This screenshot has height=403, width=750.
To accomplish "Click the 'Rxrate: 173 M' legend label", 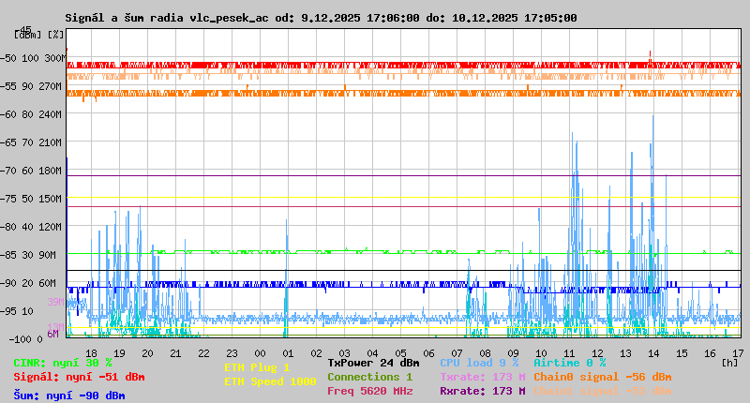I will pyautogui.click(x=483, y=391).
